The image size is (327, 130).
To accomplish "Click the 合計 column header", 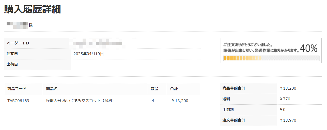I will coord(174,89).
